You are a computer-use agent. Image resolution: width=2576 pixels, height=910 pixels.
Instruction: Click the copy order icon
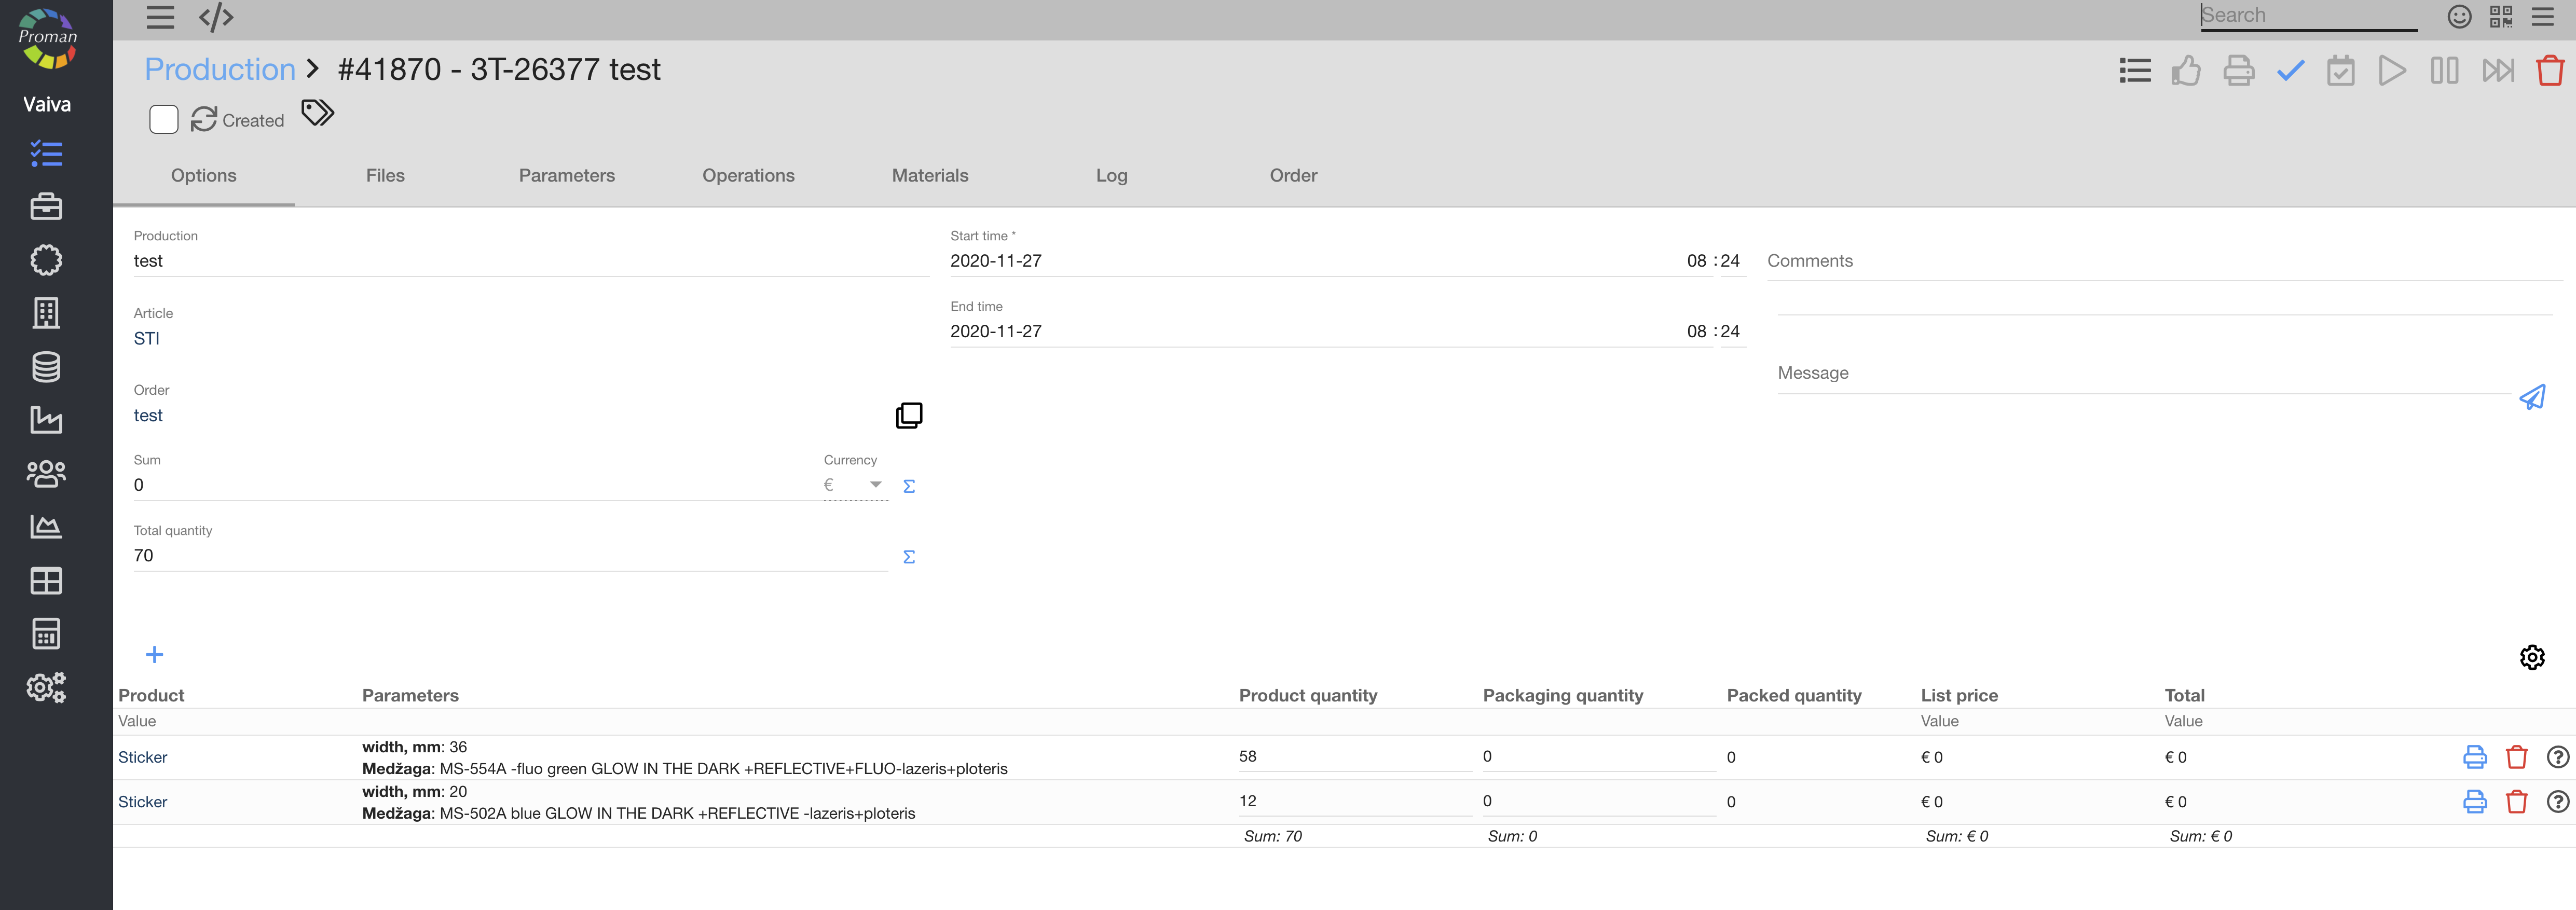point(908,415)
